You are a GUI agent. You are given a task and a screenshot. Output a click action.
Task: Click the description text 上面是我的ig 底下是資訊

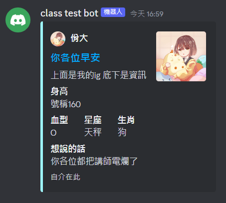point(98,75)
